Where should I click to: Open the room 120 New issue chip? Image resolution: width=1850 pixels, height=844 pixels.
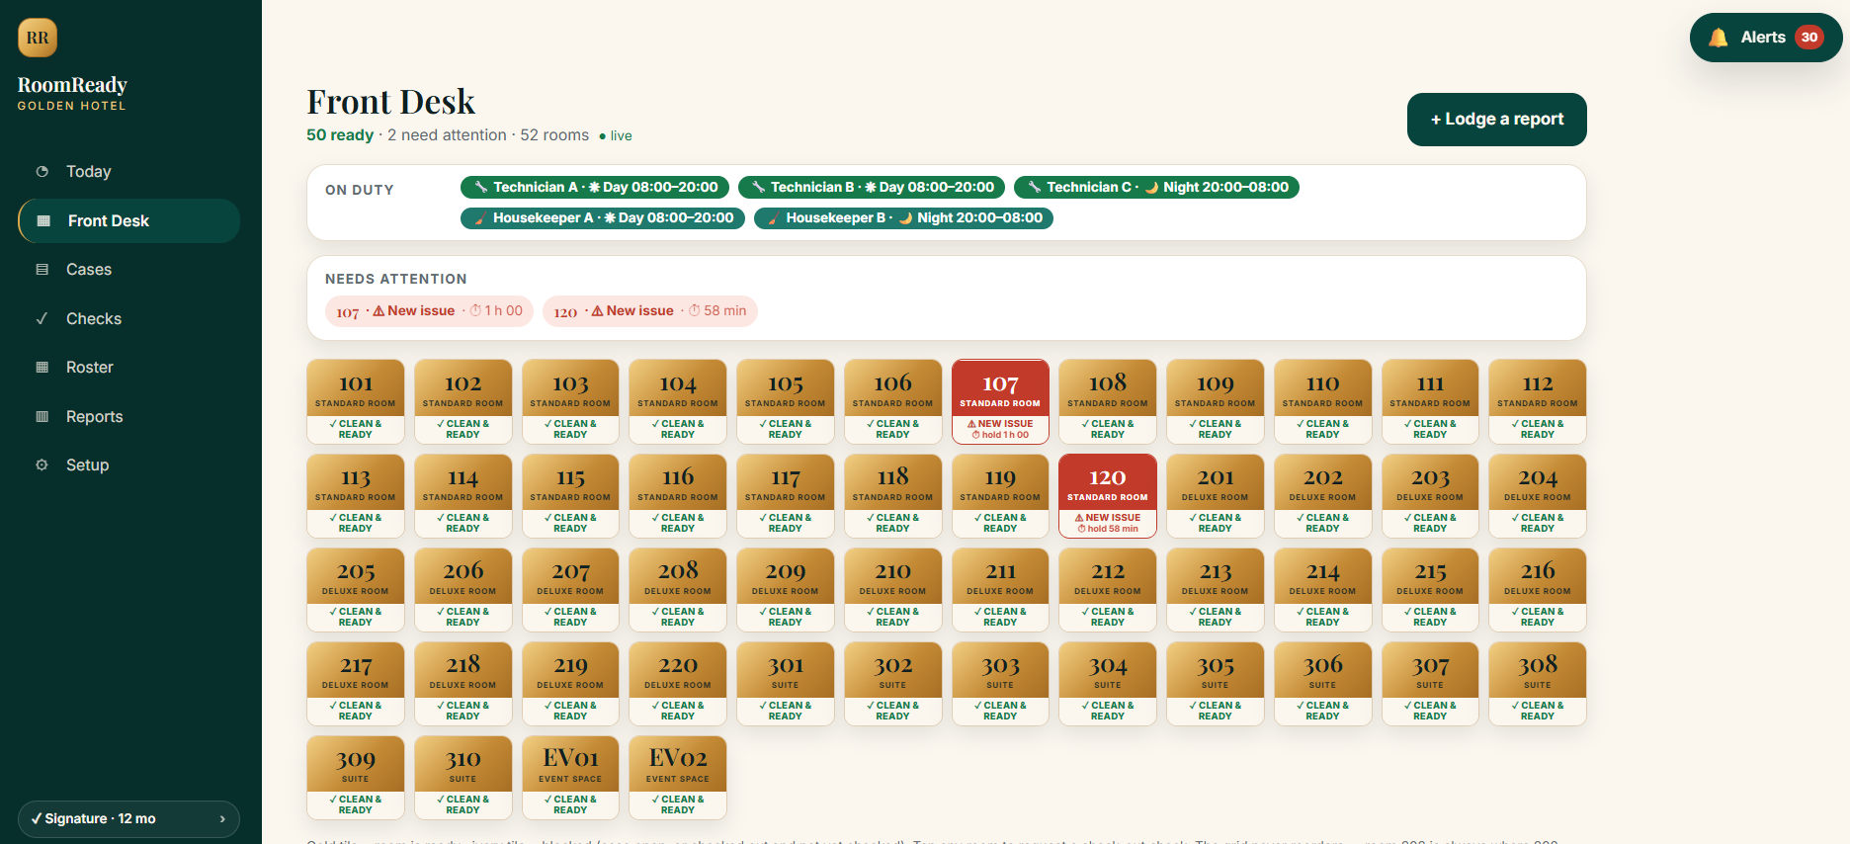(x=650, y=310)
